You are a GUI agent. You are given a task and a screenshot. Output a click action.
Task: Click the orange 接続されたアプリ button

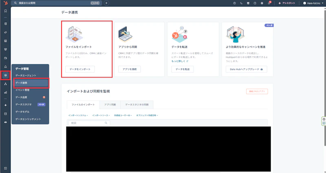257,91
